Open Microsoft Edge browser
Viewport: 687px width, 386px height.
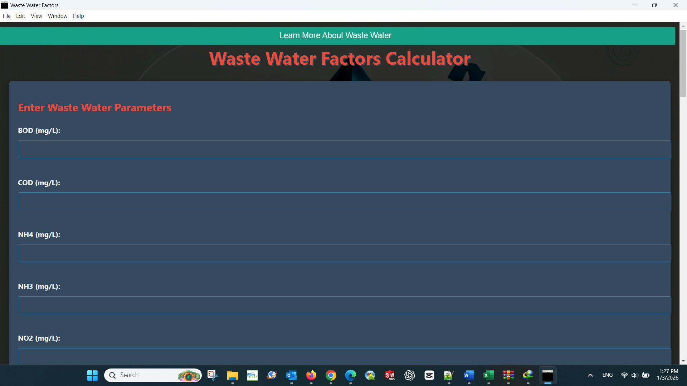click(x=351, y=375)
